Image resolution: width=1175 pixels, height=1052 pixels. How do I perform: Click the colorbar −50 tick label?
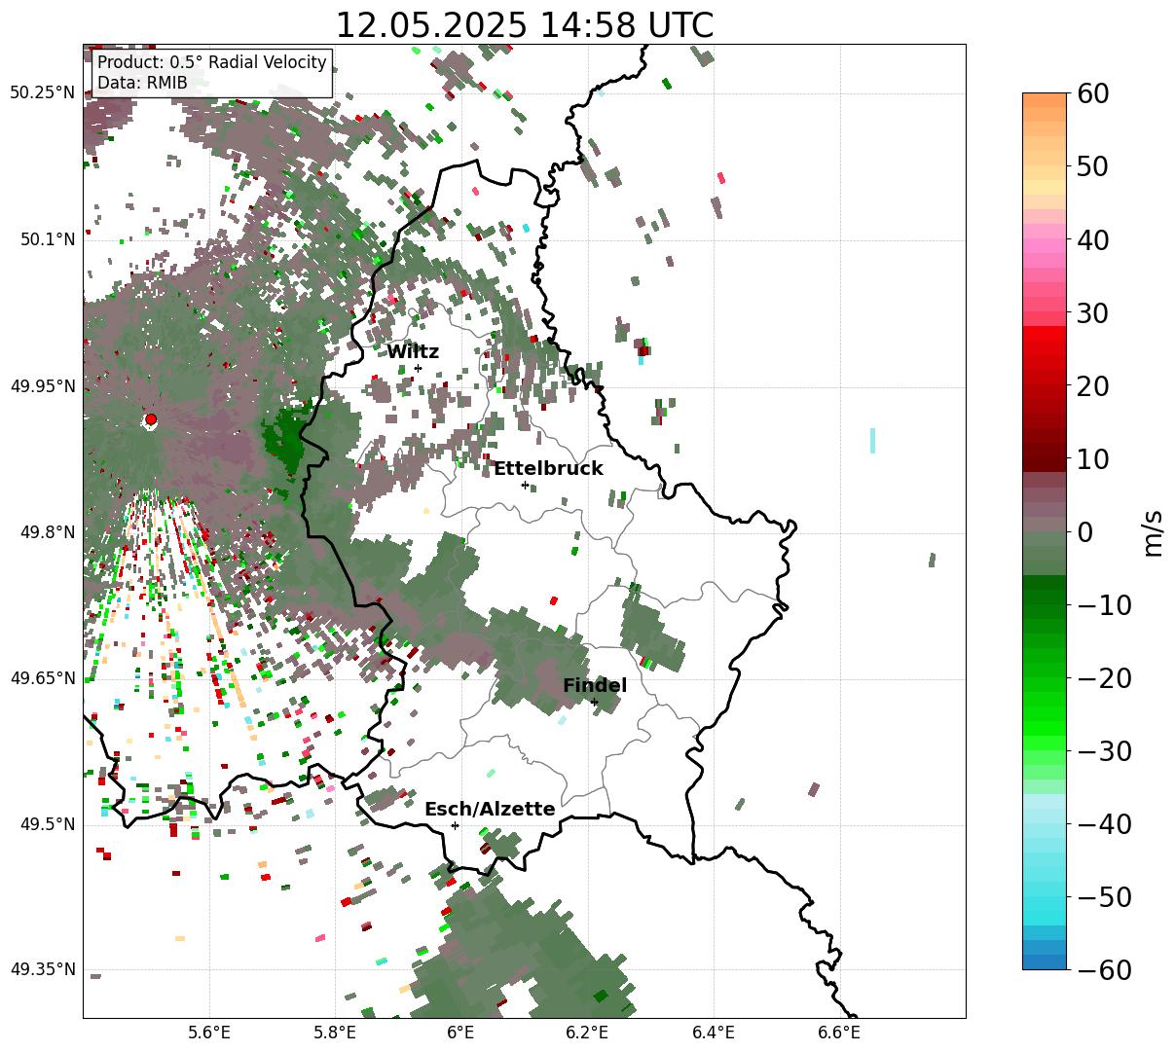pos(1104,897)
